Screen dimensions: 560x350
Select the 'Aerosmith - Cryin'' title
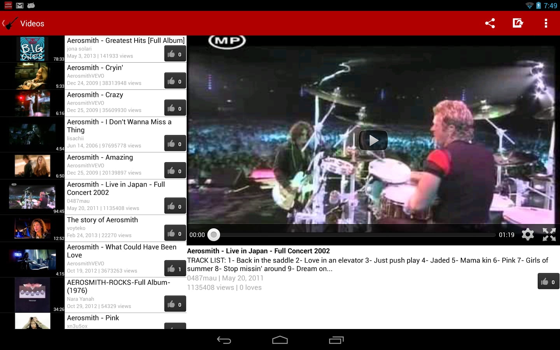coord(95,68)
